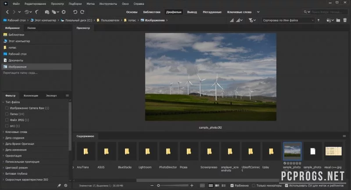Check Изображение Camera Raw filter
351x190 pixels.
click(x=7, y=108)
